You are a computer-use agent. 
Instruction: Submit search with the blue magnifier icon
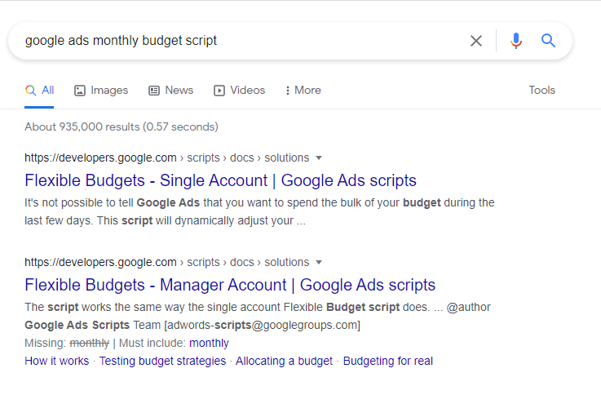pos(548,41)
